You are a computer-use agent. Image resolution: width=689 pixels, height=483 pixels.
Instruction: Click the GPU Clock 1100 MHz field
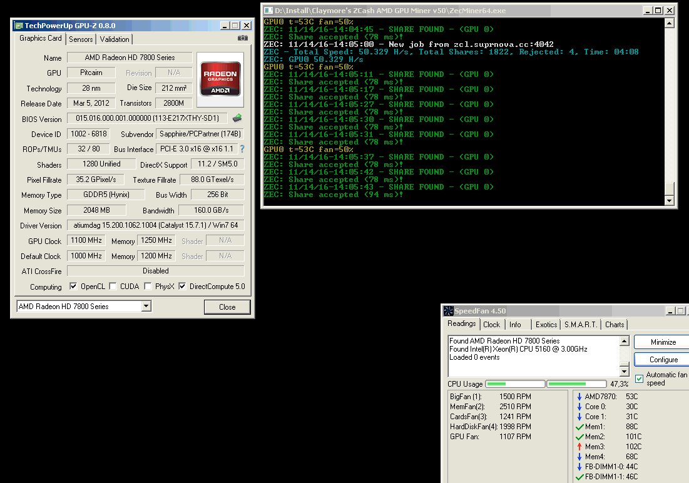pos(86,240)
